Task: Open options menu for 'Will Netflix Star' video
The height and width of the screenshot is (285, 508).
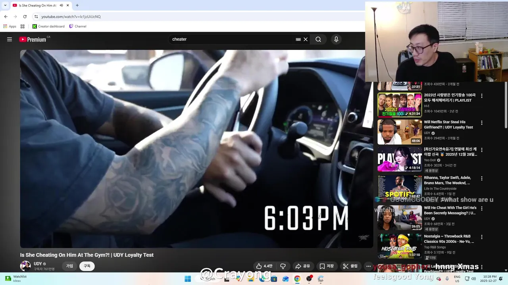Action: tap(482, 123)
